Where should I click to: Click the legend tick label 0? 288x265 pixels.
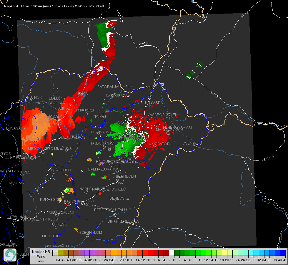[x=174, y=260]
